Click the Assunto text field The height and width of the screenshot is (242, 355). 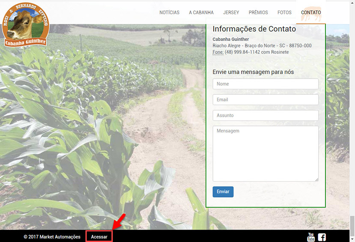click(x=266, y=115)
